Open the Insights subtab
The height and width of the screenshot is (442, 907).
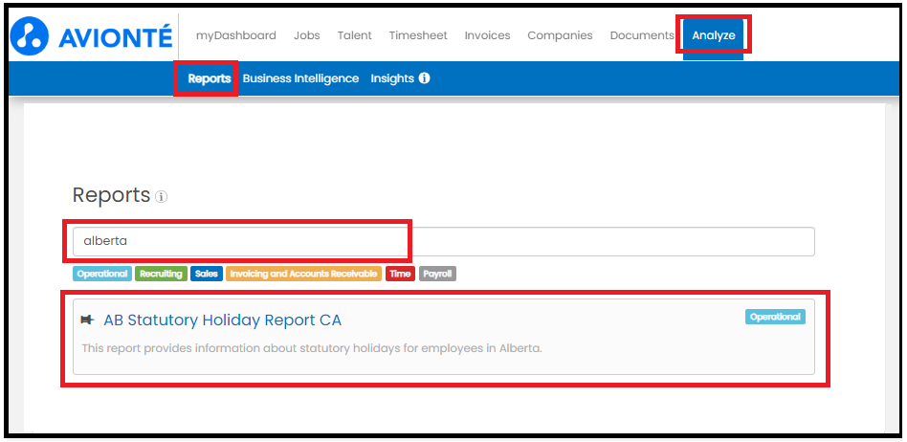pyautogui.click(x=392, y=78)
